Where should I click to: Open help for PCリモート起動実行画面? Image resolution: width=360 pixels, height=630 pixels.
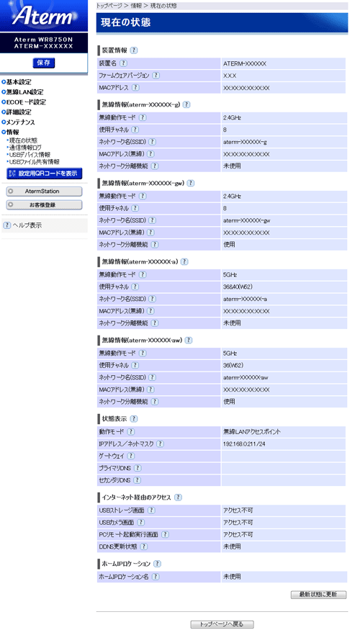click(x=165, y=534)
